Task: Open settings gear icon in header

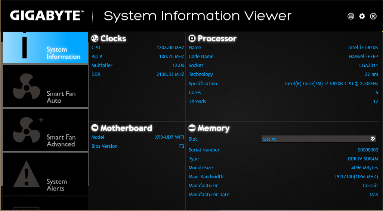Action: [362, 16]
